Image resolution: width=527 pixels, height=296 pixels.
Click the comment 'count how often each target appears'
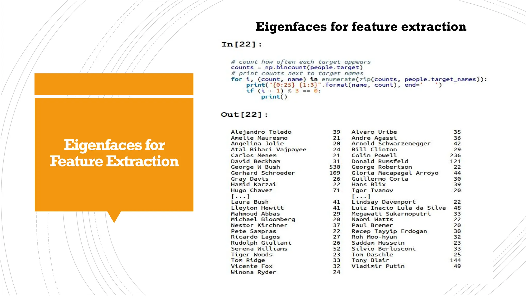click(x=301, y=62)
